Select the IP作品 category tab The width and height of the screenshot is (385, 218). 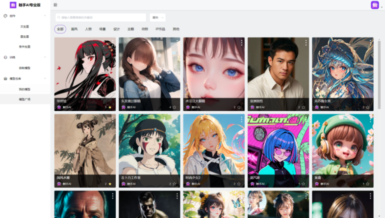[160, 29]
